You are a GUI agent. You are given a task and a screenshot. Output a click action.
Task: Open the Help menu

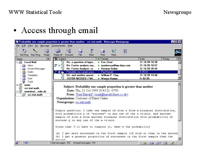click(70, 46)
